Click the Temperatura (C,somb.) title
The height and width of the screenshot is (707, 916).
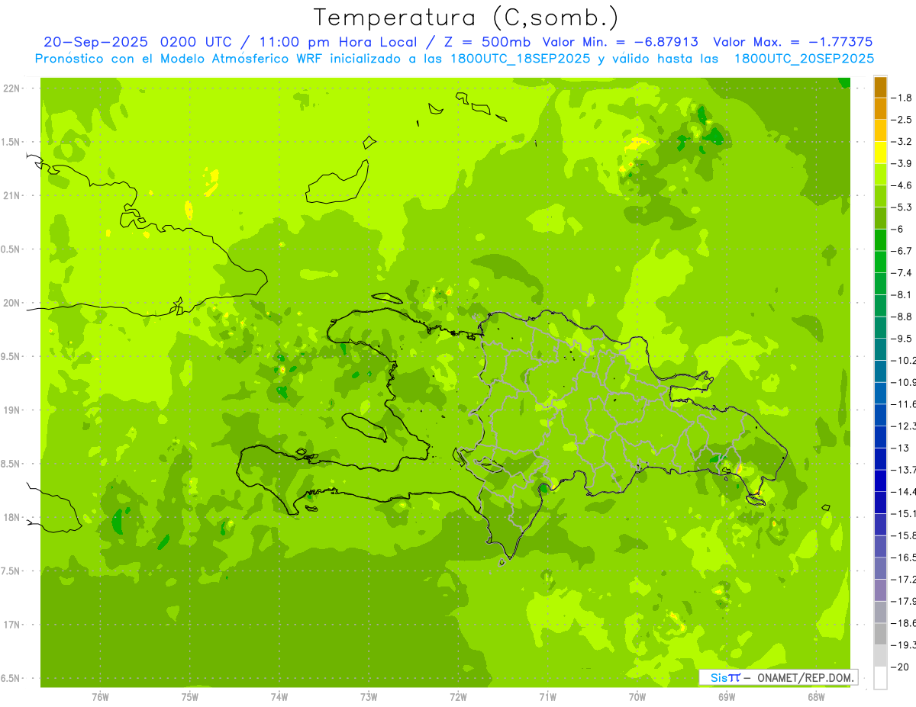click(466, 17)
